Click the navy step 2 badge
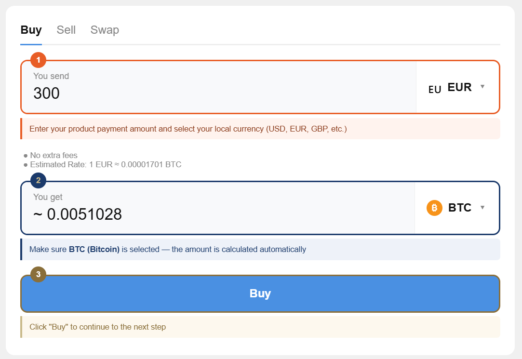Image resolution: width=522 pixels, height=359 pixels. (38, 180)
